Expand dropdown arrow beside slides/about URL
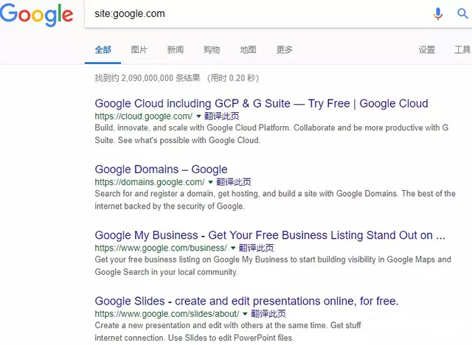 coord(245,314)
